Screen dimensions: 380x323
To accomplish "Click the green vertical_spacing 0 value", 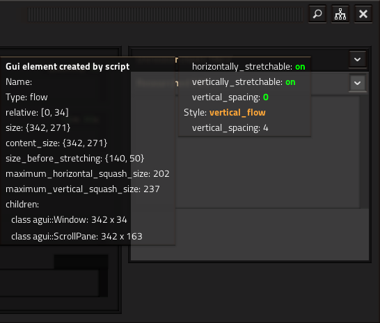I will [266, 97].
